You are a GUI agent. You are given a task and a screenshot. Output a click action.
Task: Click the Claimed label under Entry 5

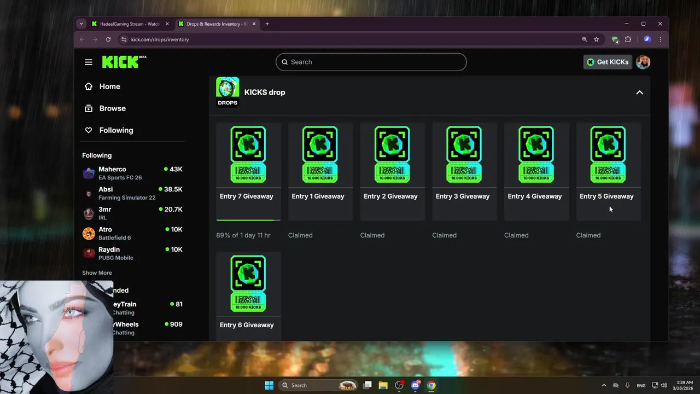tap(588, 235)
